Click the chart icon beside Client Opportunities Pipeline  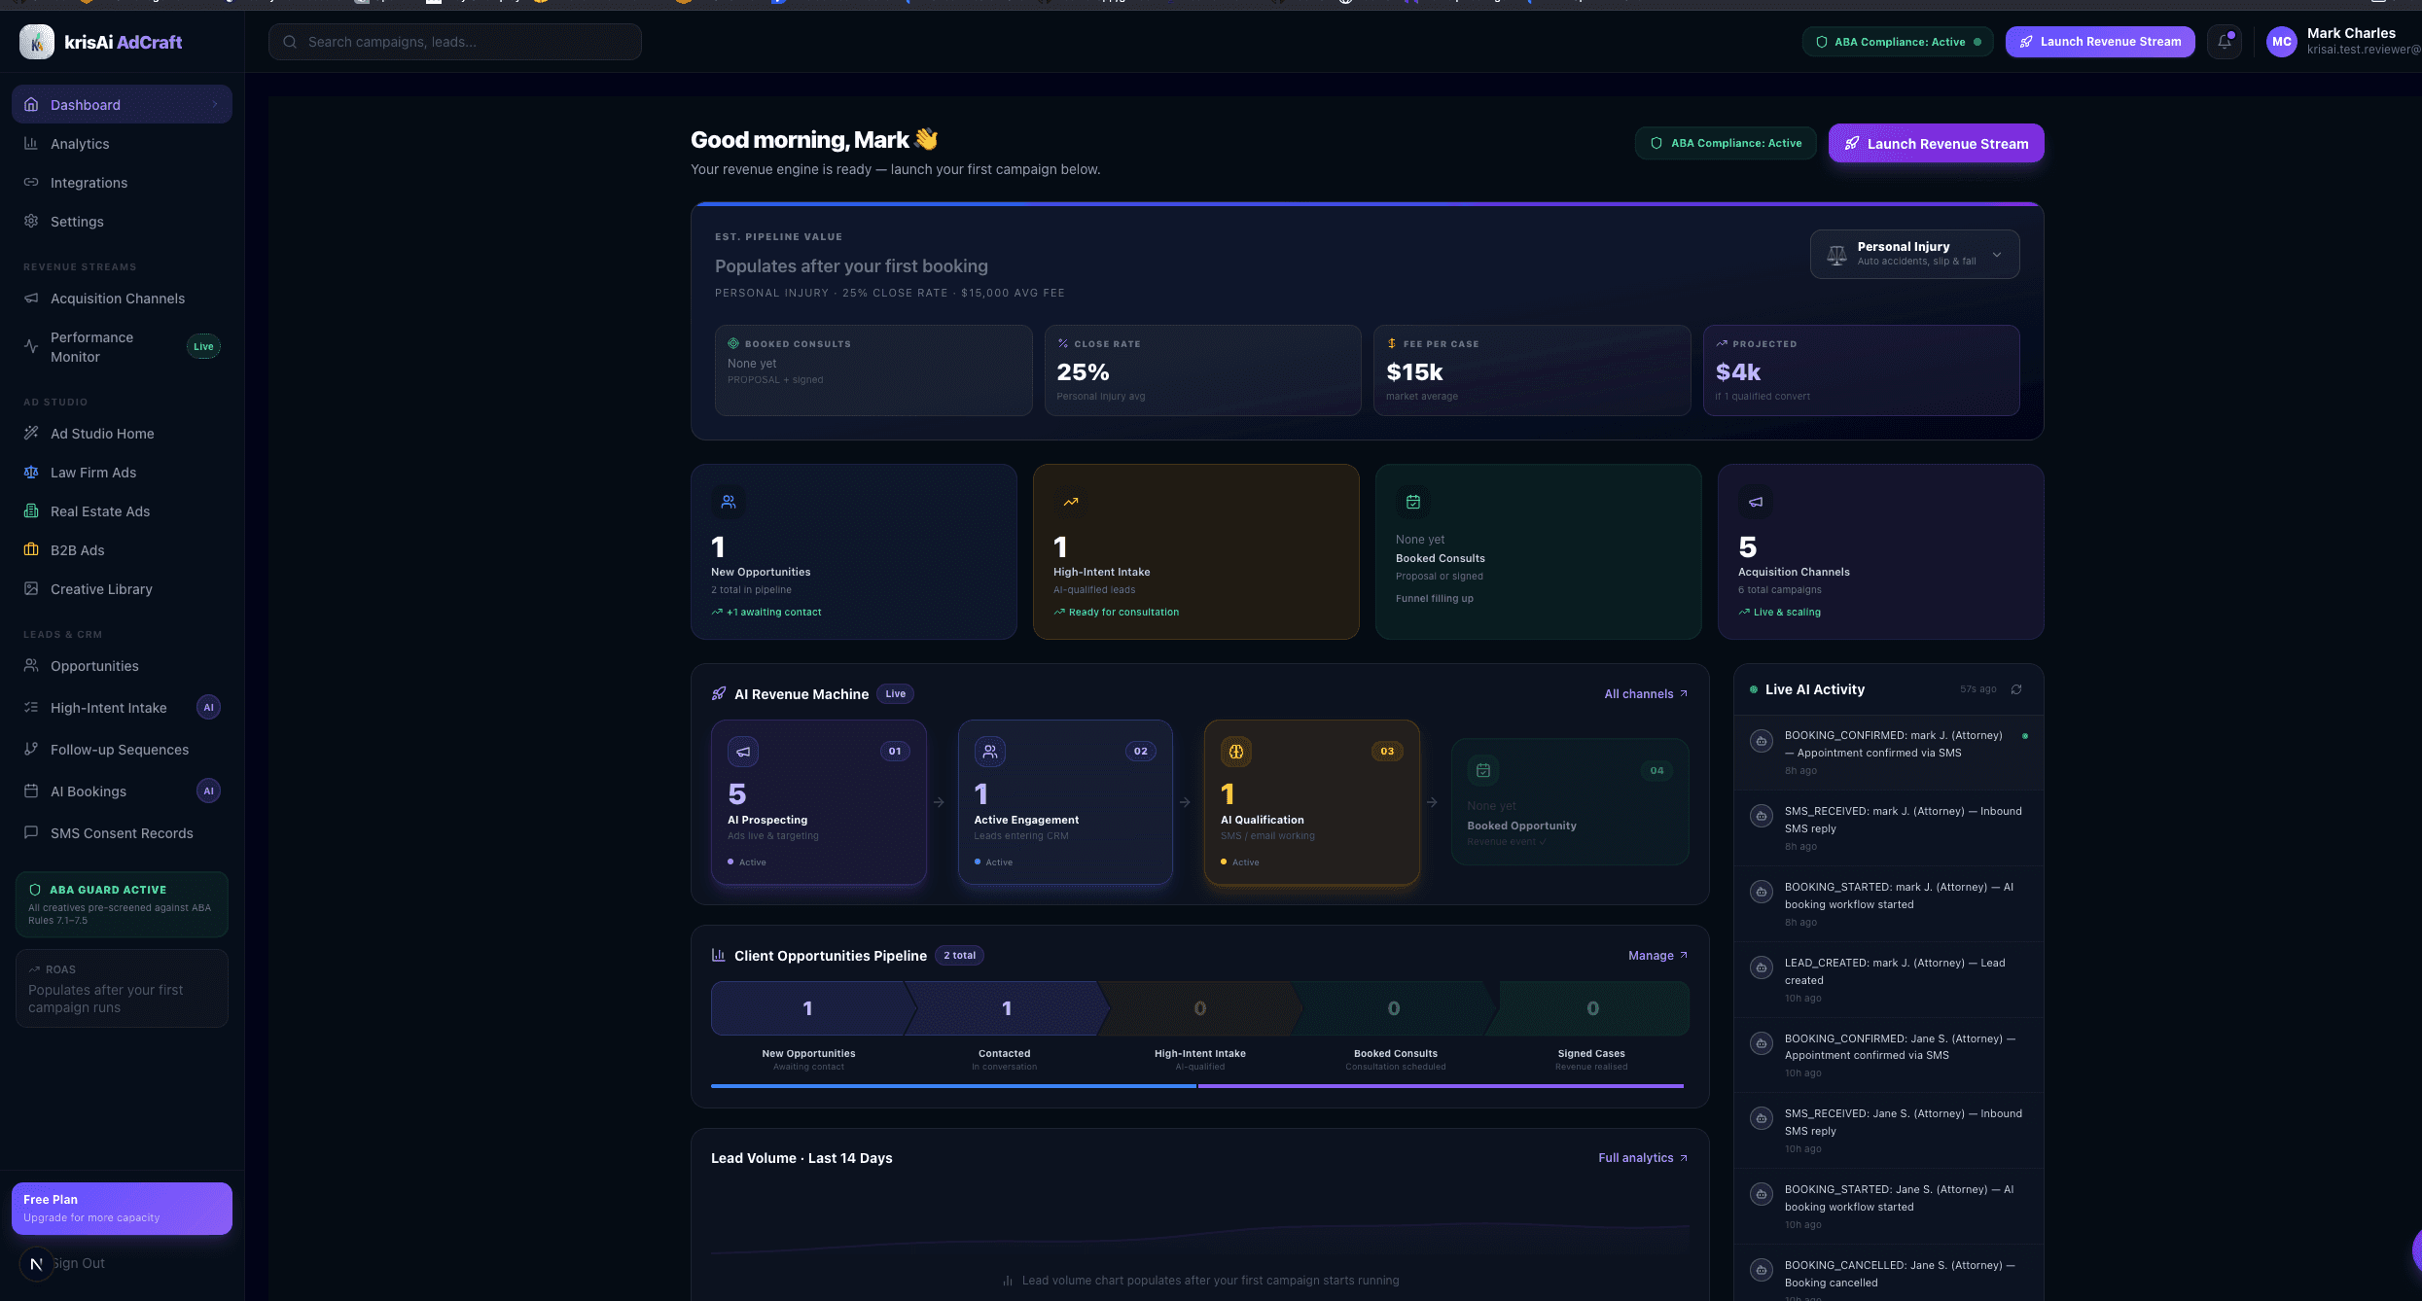719,955
